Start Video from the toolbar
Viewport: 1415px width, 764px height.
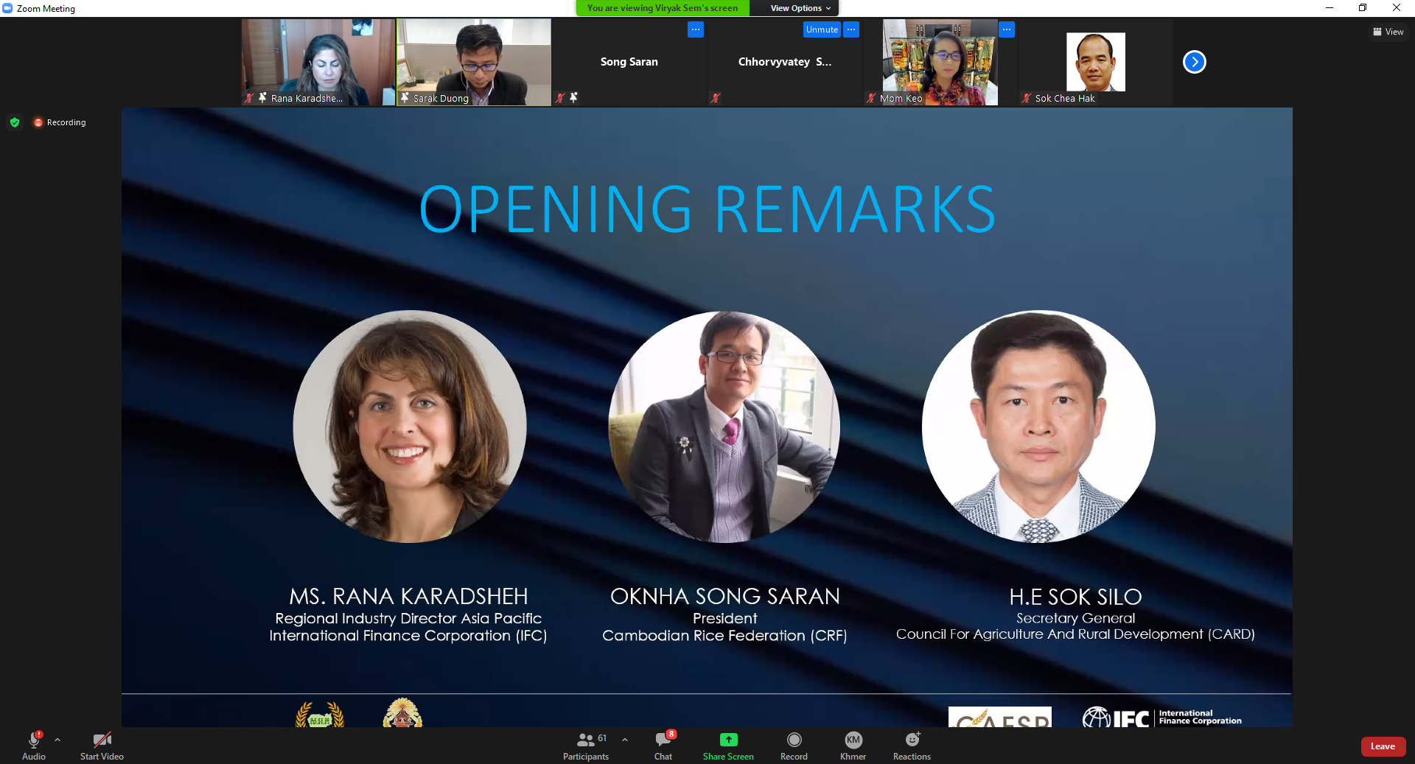[x=102, y=745]
